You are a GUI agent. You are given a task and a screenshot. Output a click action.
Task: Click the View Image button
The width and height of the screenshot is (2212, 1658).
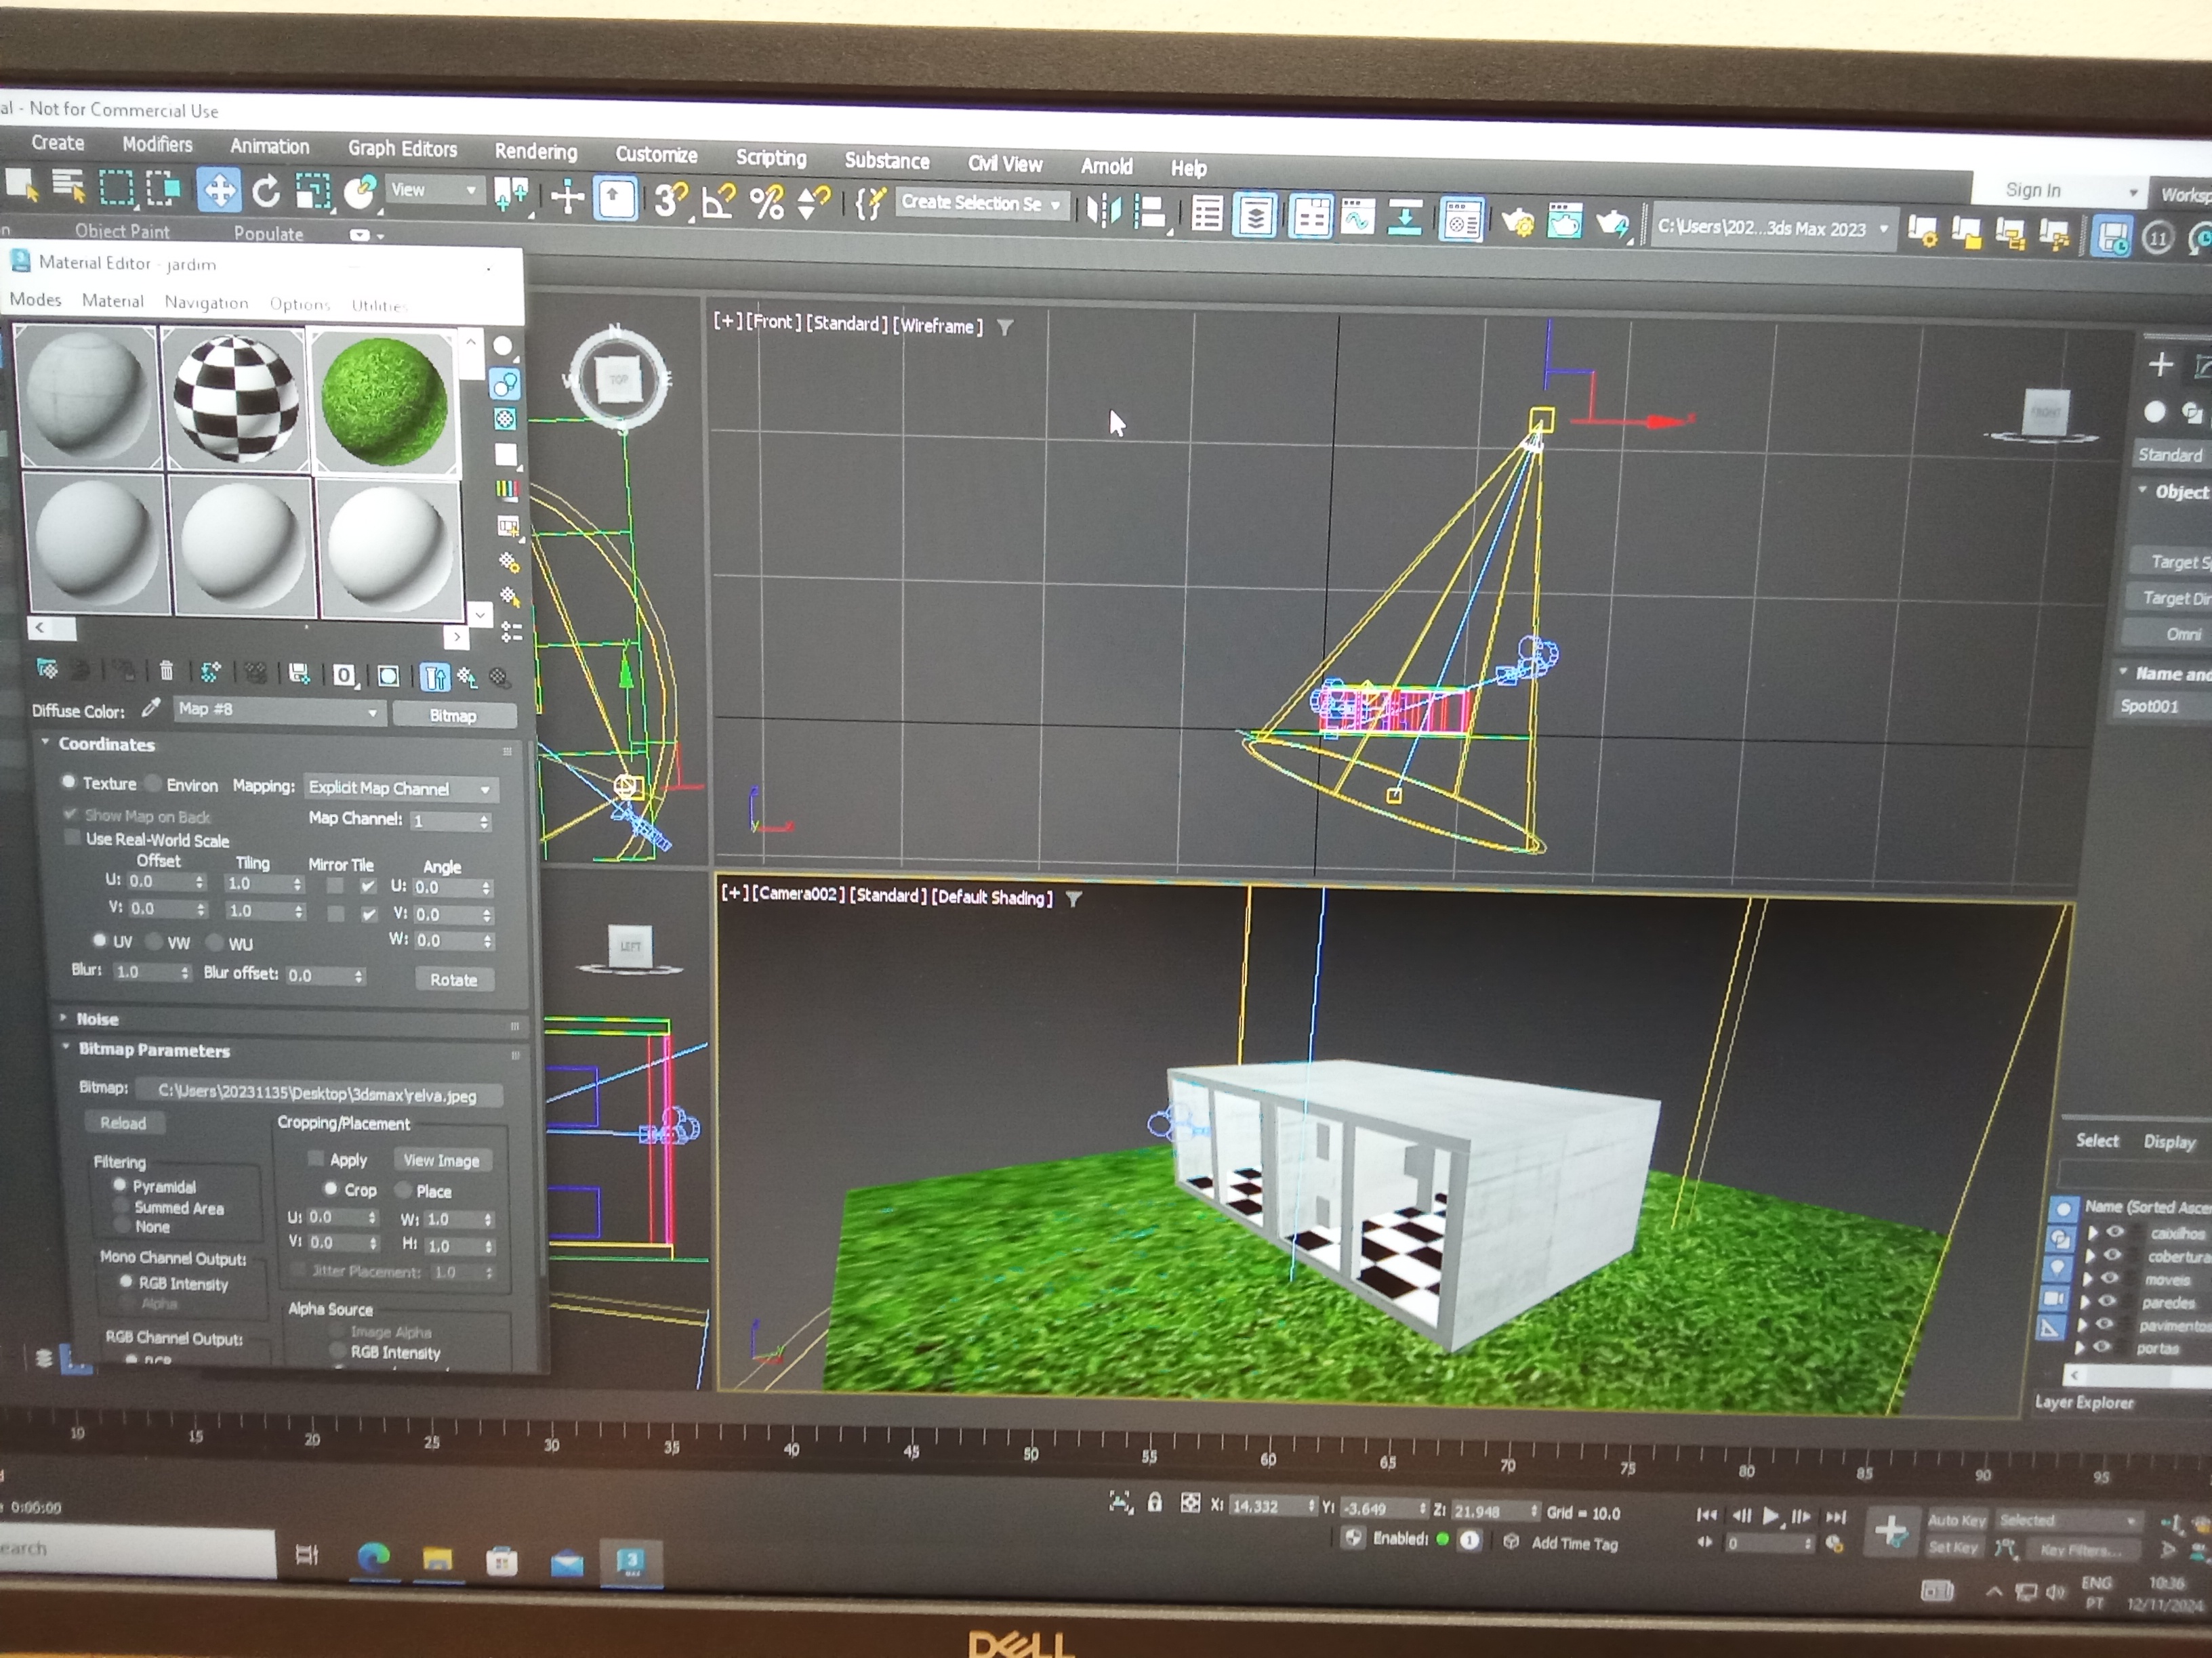click(441, 1160)
